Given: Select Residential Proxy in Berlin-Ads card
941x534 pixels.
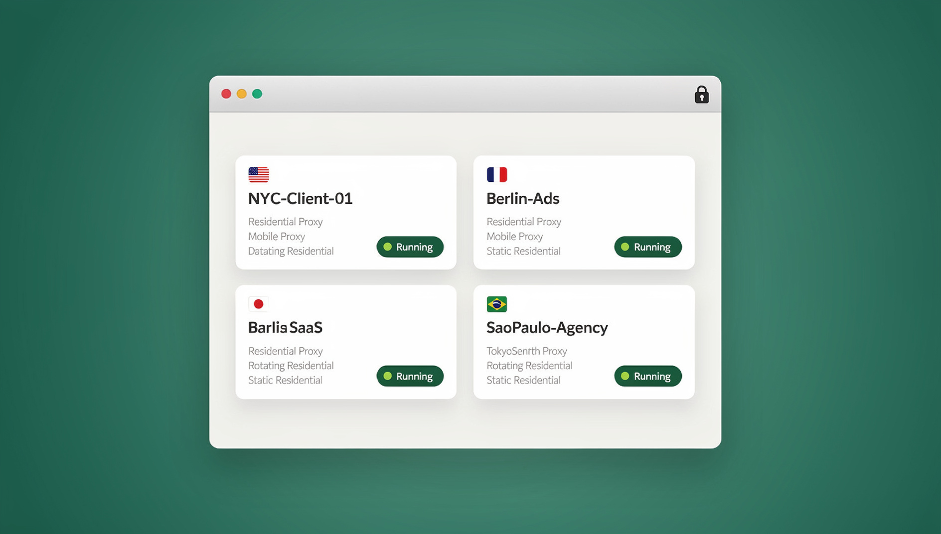Looking at the screenshot, I should point(524,222).
